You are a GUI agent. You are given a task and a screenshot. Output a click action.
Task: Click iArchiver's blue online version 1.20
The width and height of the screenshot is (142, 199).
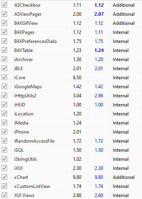99,60
